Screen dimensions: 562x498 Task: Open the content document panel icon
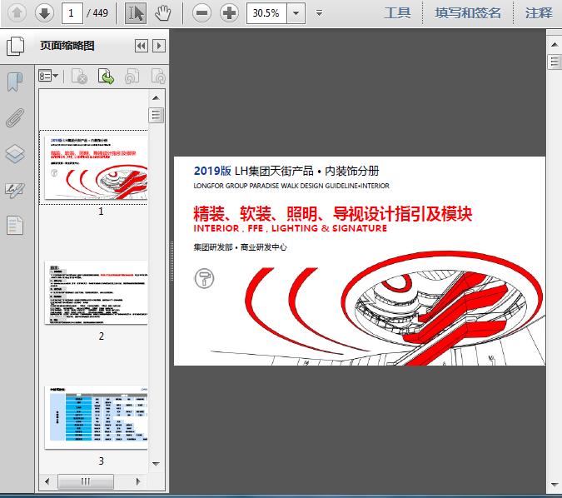[15, 225]
